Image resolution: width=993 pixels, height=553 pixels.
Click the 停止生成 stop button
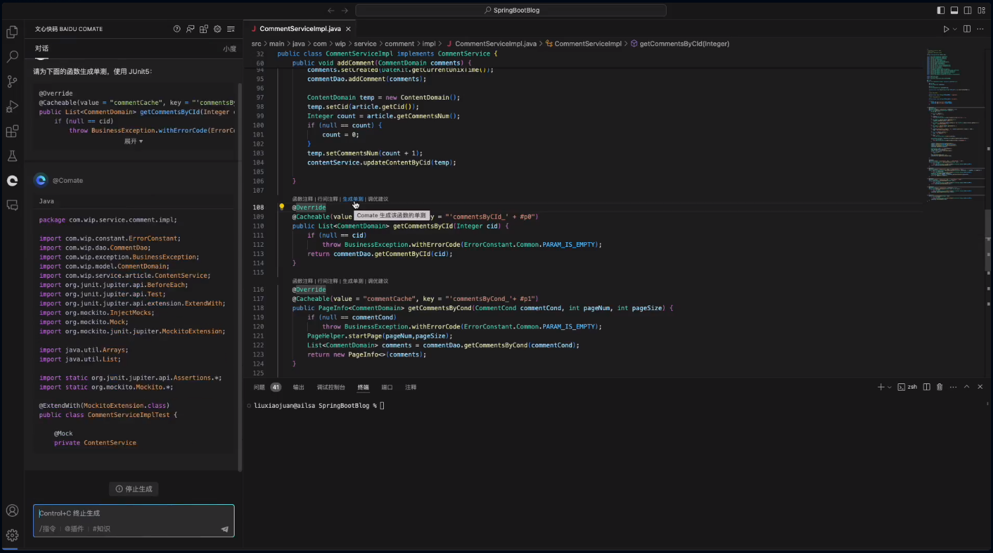tap(133, 489)
